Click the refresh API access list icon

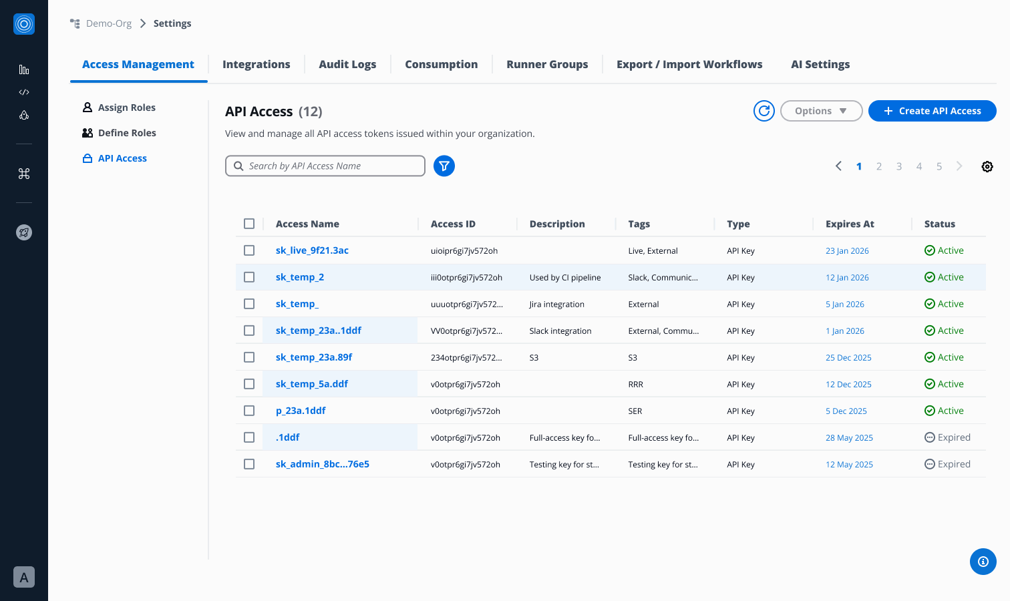click(x=764, y=111)
